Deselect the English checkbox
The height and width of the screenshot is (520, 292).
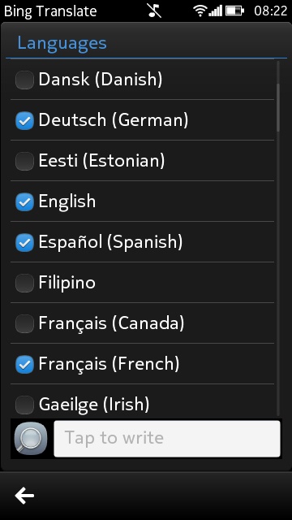point(24,202)
